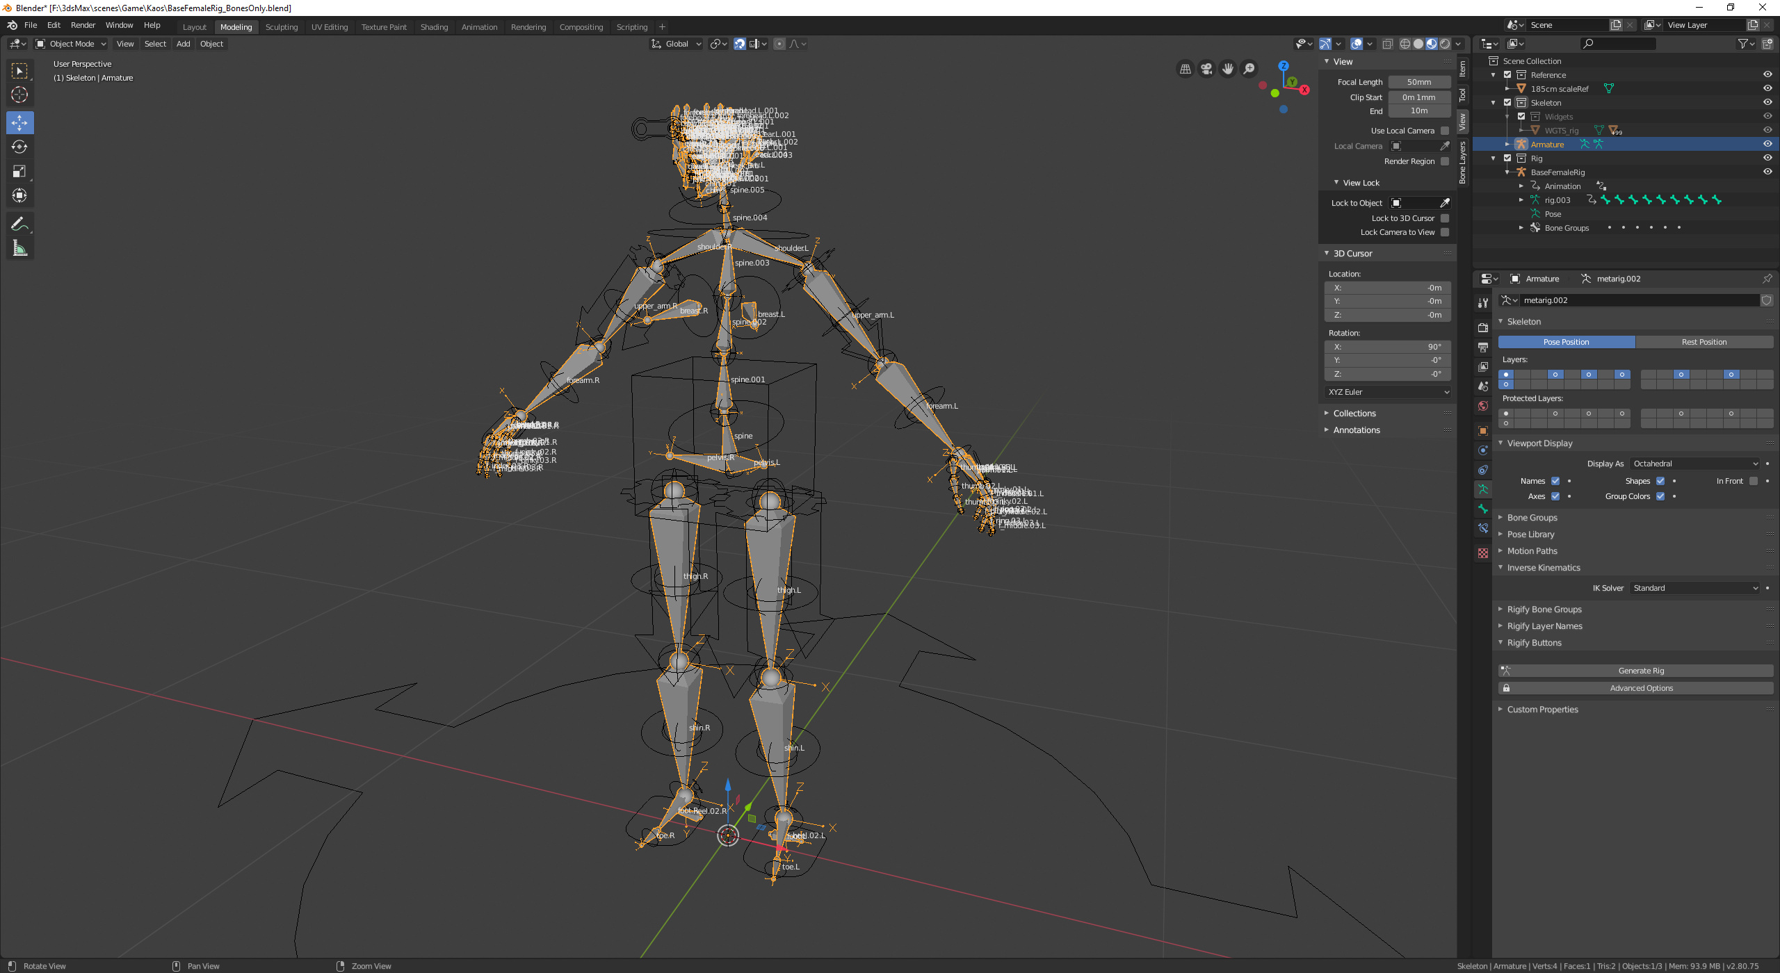The height and width of the screenshot is (973, 1780).
Task: Adjust the Clip Start value field
Action: [x=1418, y=97]
